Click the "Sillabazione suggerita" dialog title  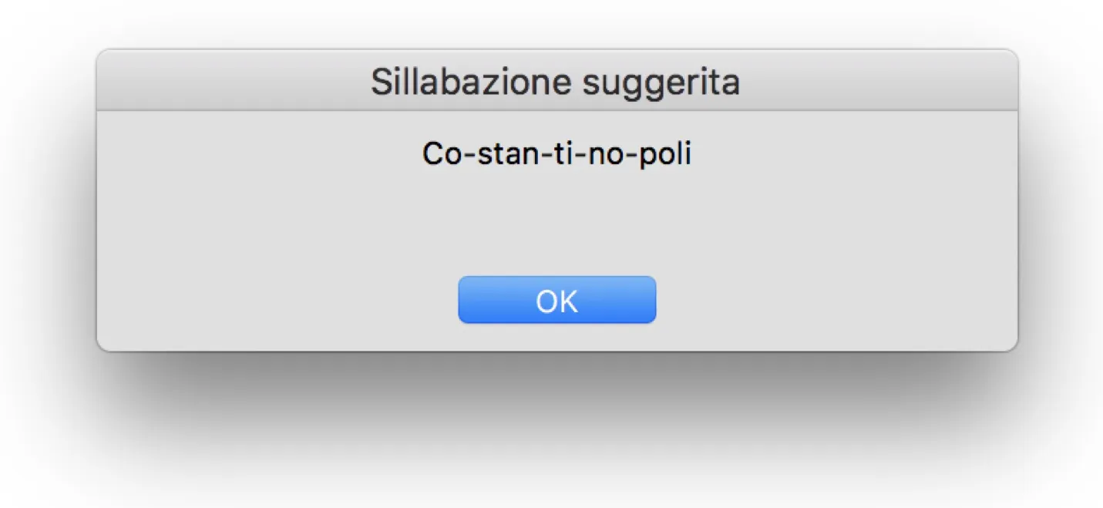tap(555, 82)
